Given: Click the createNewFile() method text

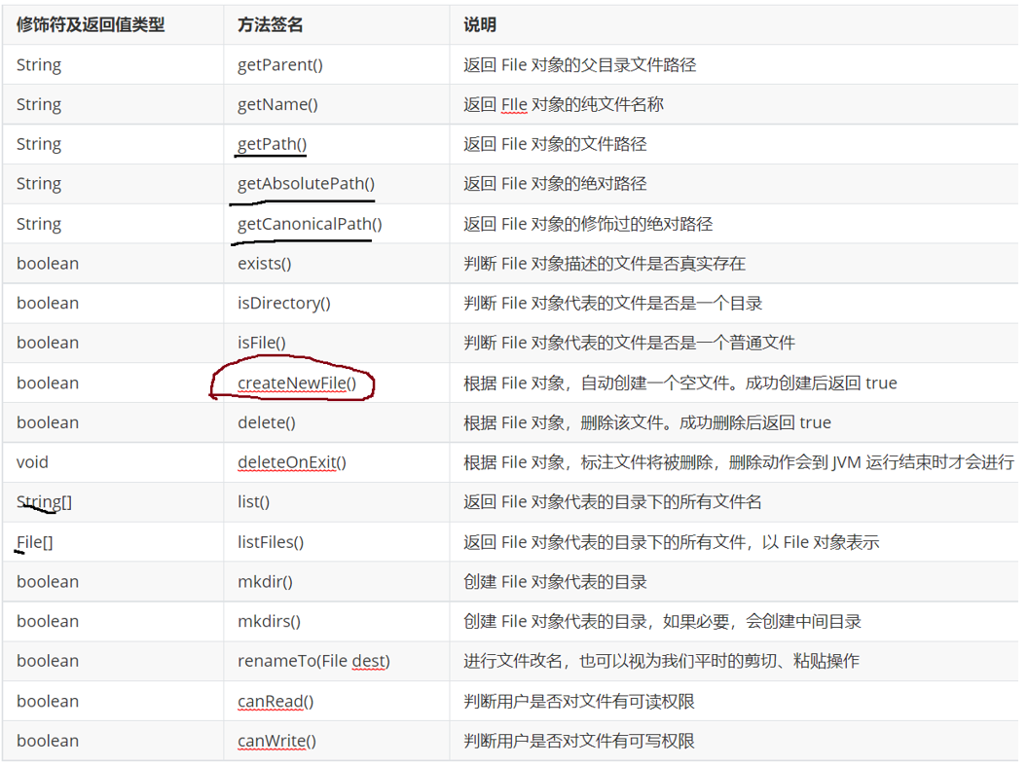Looking at the screenshot, I should 297,383.
